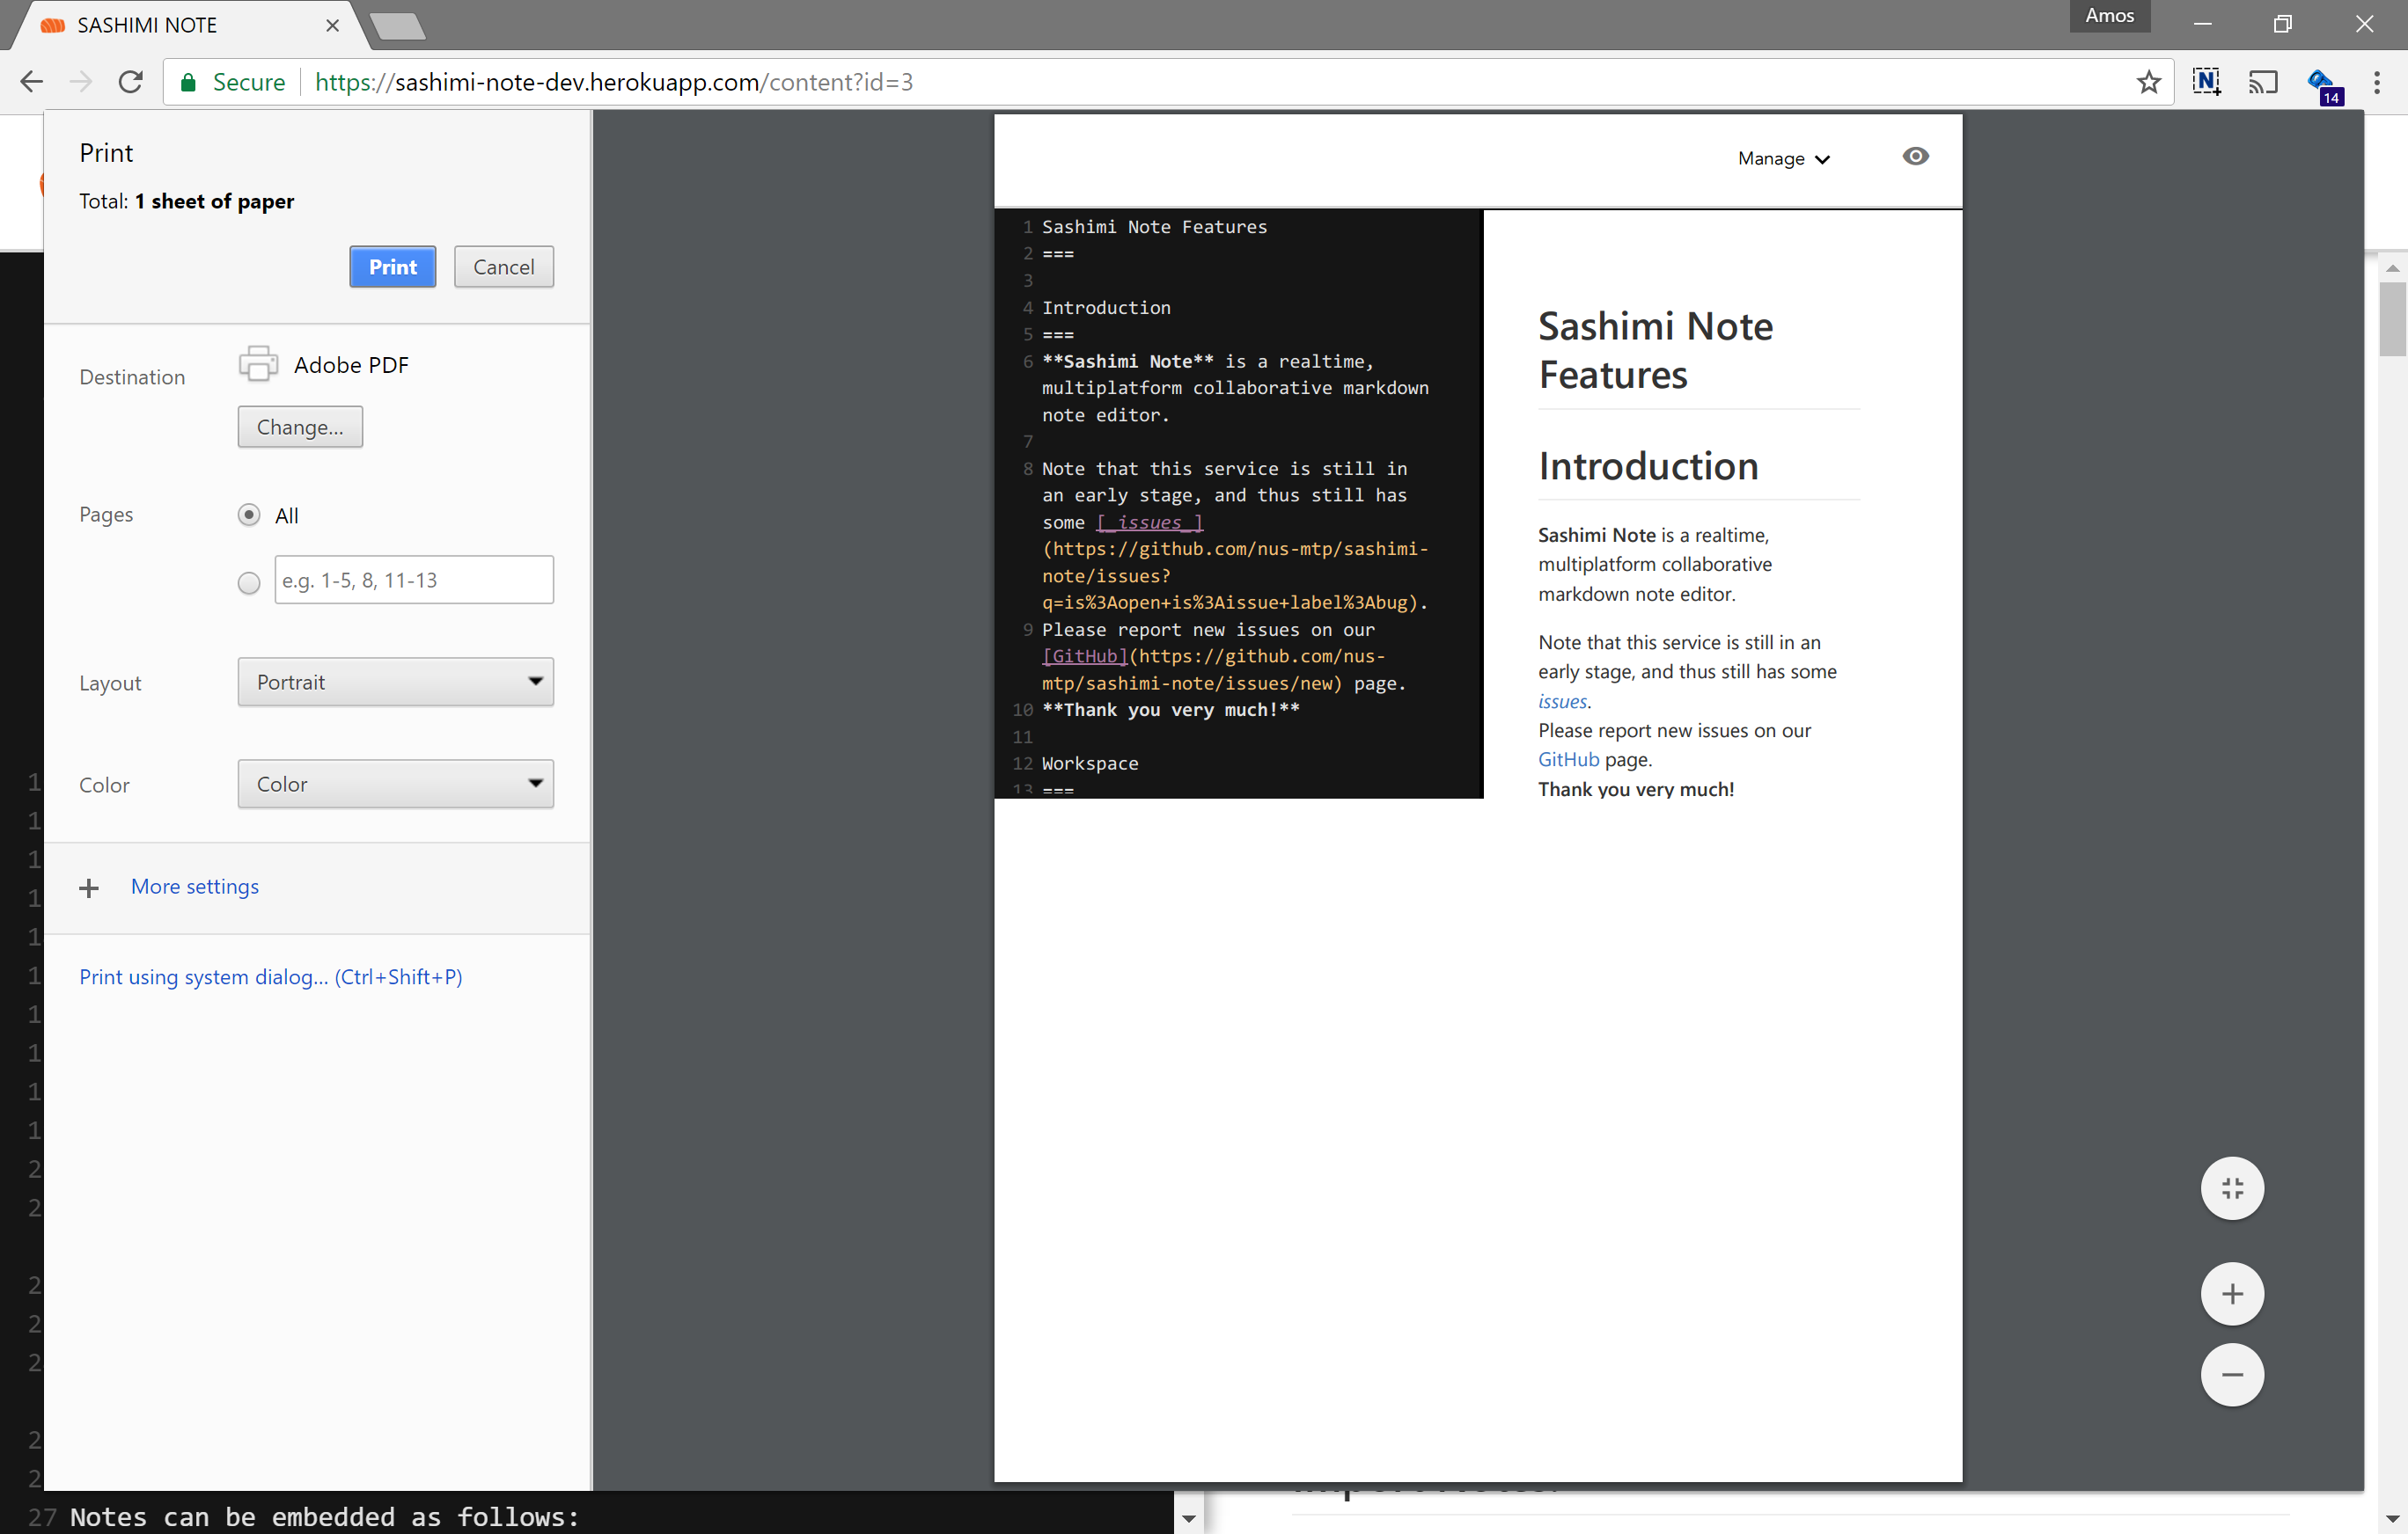Click the back navigation arrow
This screenshot has height=1534, width=2408.
pyautogui.click(x=32, y=82)
